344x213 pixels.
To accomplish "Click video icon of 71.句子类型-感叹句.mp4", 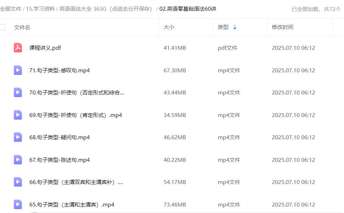I will (18, 70).
